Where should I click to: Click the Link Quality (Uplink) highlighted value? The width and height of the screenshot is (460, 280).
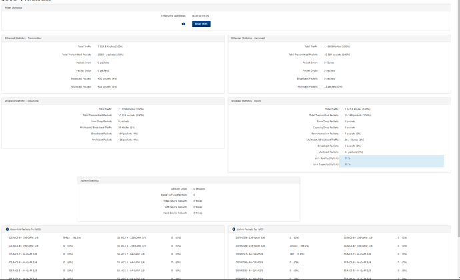click(x=391, y=158)
